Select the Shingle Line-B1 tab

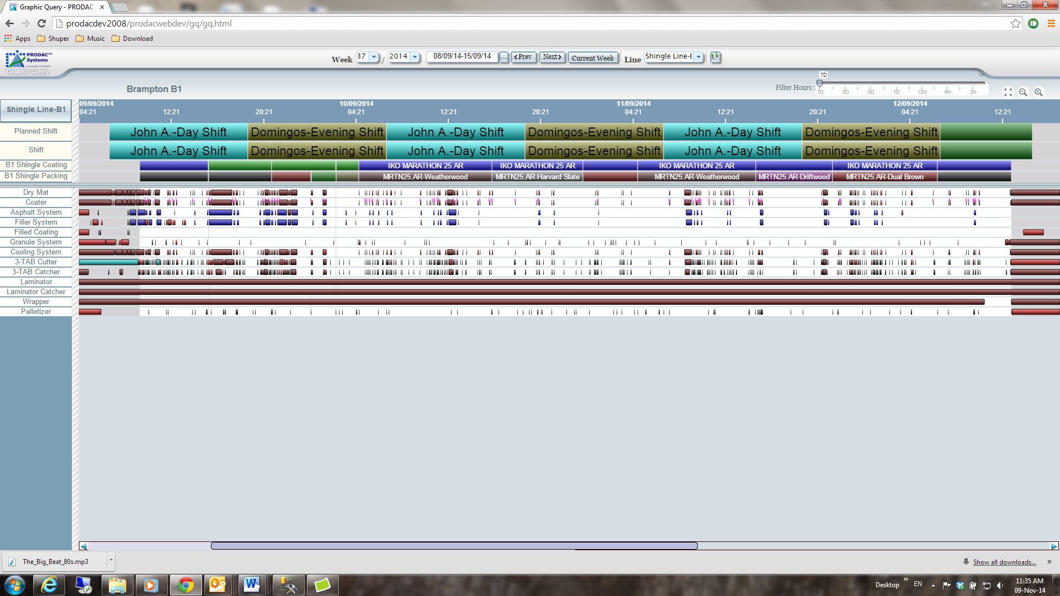pyautogui.click(x=36, y=109)
